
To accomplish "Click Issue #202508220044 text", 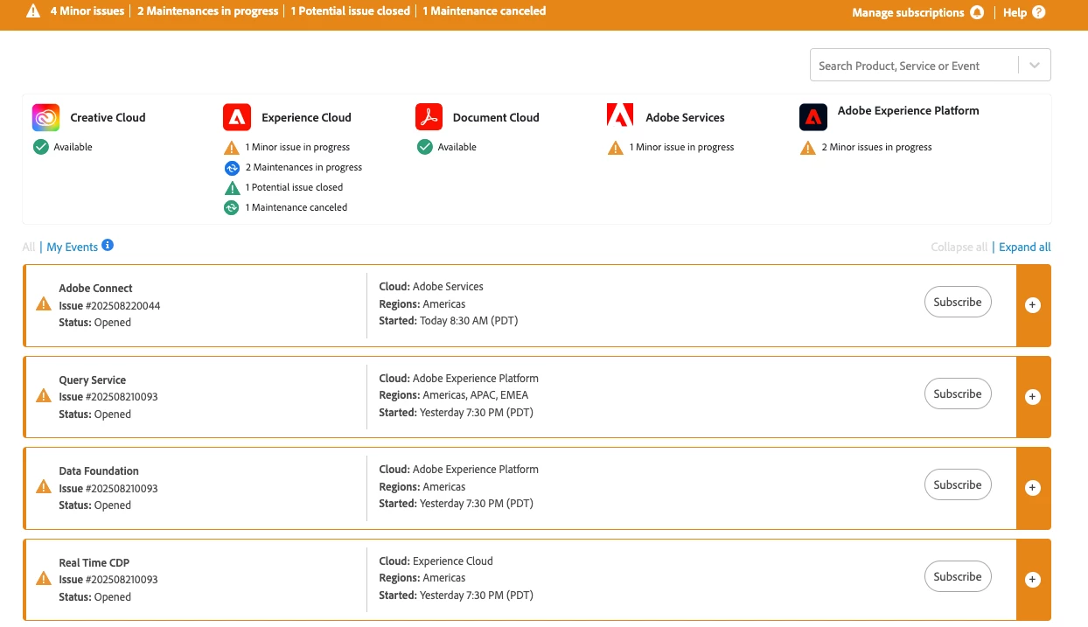I will click(109, 305).
